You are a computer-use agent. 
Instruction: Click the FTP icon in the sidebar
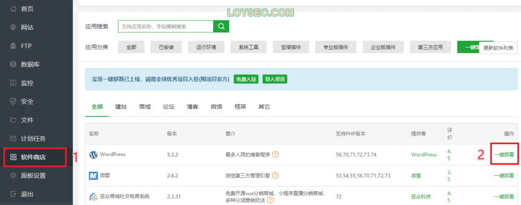[14, 45]
